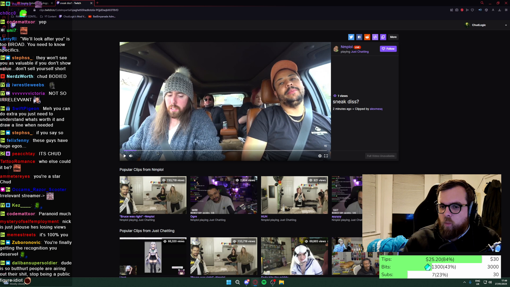The image size is (510, 287).
Task: Open the Nmplol channel link
Action: pos(346,47)
